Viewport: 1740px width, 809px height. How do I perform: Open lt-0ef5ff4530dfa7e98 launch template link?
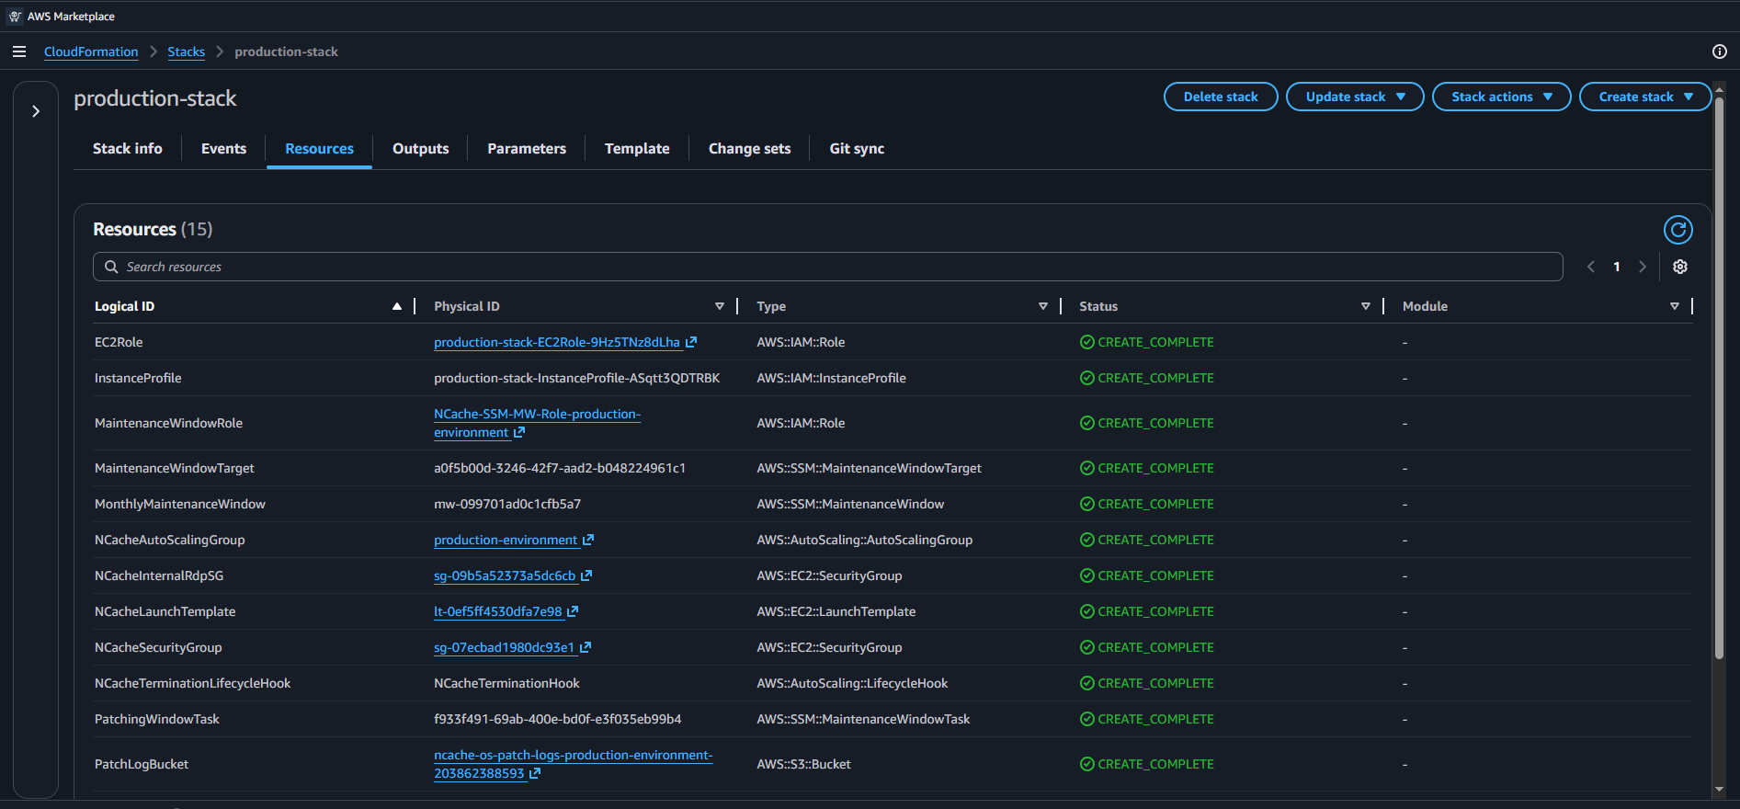(498, 611)
